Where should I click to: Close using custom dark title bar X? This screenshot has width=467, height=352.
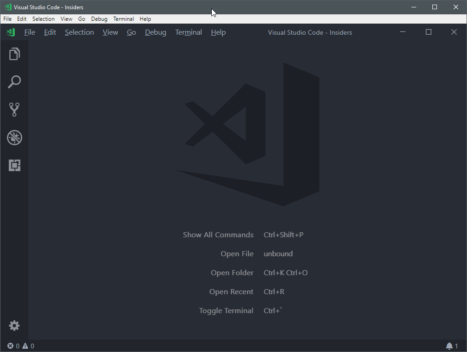(454, 32)
